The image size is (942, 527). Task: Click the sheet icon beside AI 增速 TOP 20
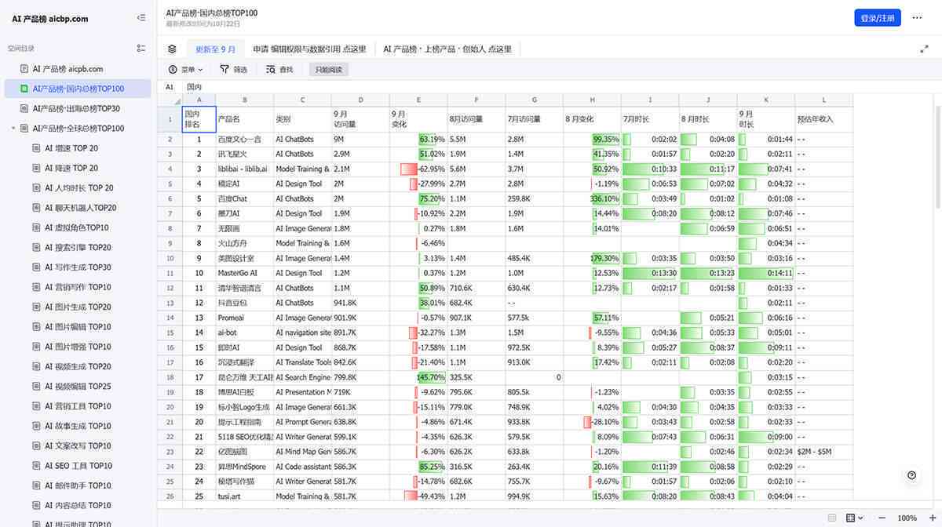[36, 148]
